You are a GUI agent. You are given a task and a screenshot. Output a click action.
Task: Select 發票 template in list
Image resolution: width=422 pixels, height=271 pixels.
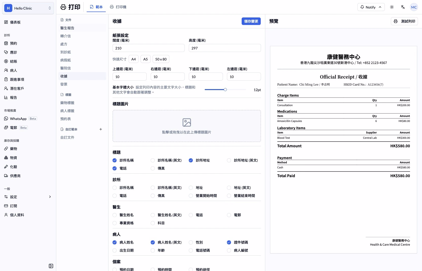[82, 84]
